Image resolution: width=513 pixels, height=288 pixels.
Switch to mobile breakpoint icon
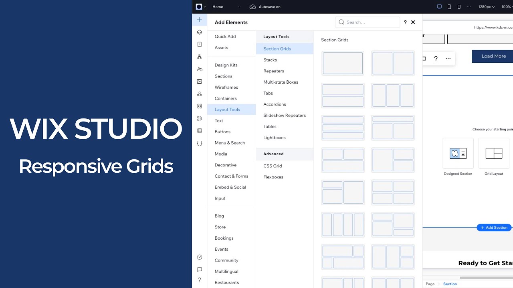pos(459,7)
